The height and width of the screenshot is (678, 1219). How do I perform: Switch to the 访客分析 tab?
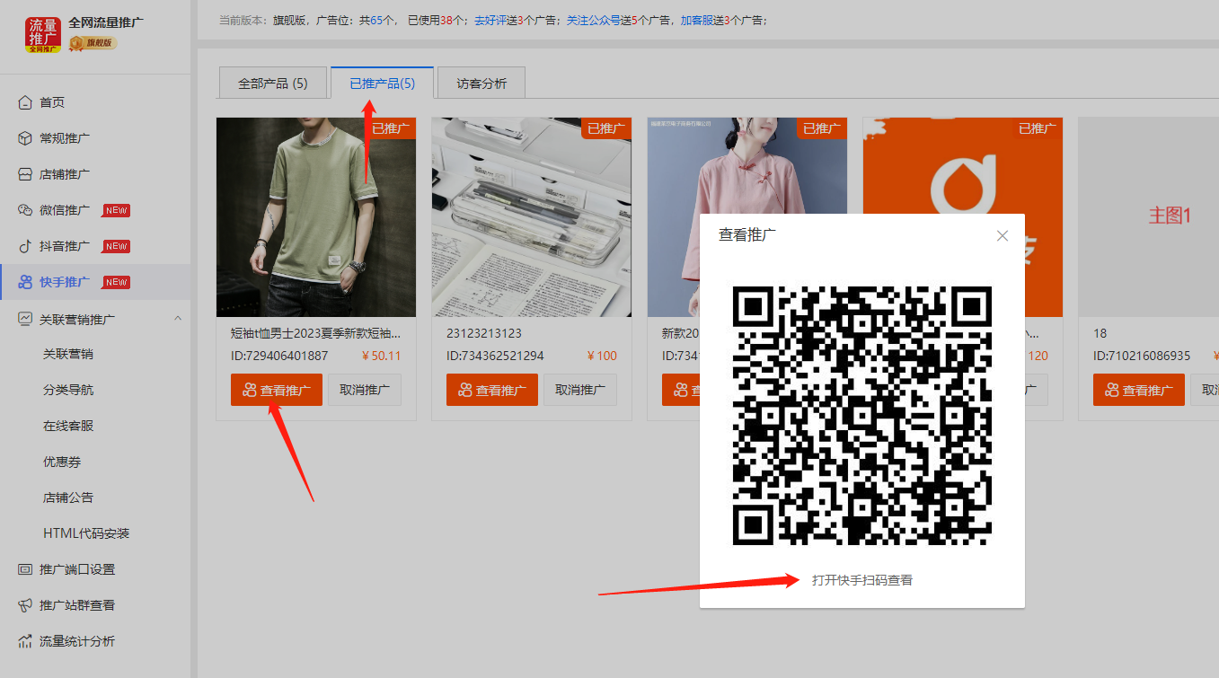coord(481,84)
